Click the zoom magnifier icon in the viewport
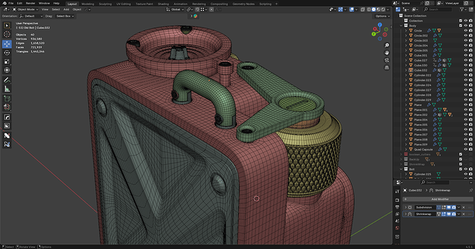The width and height of the screenshot is (475, 249). click(x=387, y=45)
